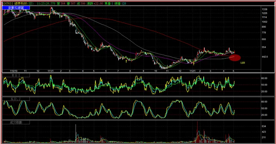276x144 pixels.
Task: Click the 對數K線圖 chart label
Action: pyautogui.click(x=16, y=8)
